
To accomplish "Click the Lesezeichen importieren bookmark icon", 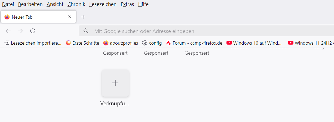I will tap(7, 43).
